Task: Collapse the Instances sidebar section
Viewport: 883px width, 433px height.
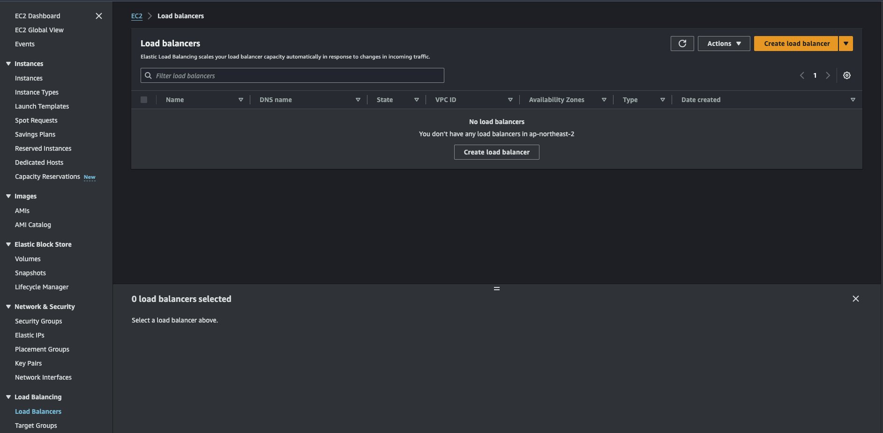Action: [x=8, y=64]
